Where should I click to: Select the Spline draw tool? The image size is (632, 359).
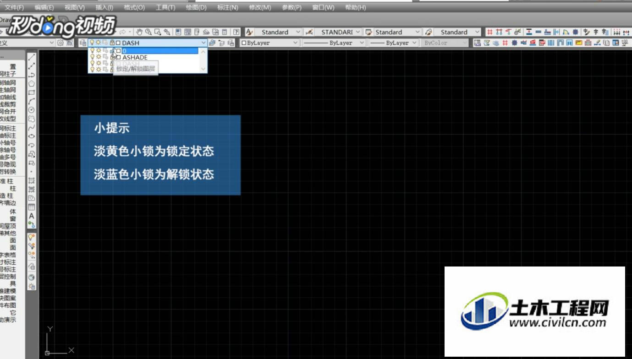tap(32, 128)
